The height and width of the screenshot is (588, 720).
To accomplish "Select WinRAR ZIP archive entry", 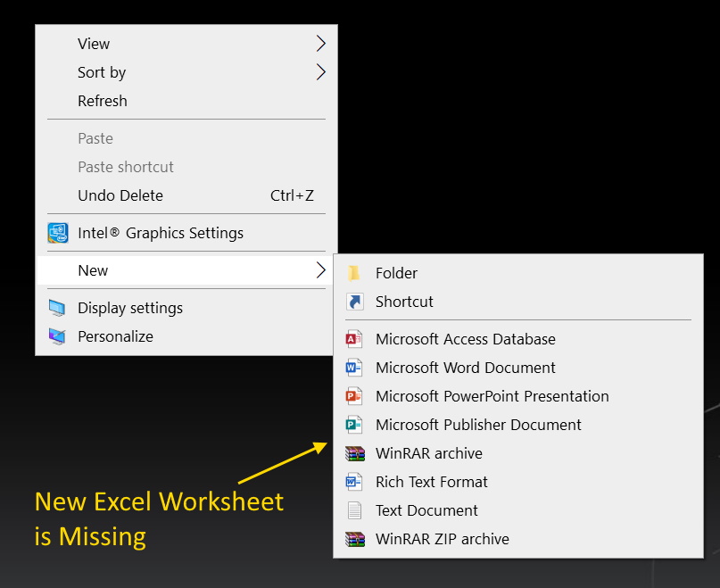I will tap(518, 539).
